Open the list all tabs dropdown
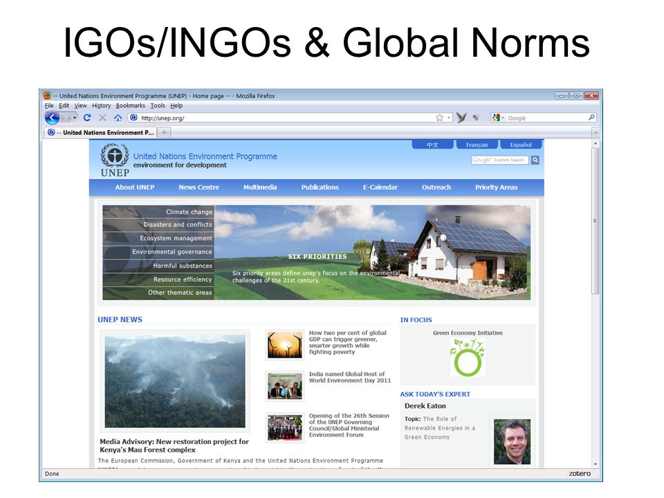 pos(596,133)
